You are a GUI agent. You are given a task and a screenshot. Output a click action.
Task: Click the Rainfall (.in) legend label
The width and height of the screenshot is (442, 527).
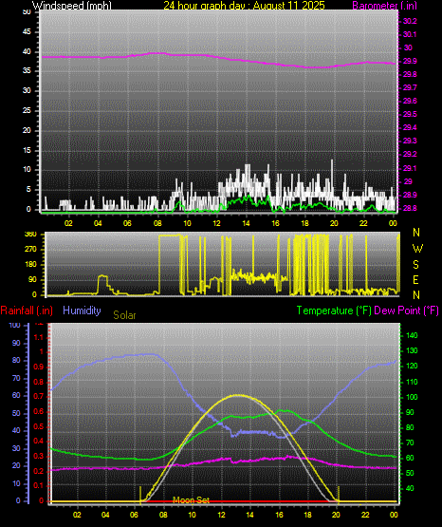pyautogui.click(x=27, y=311)
